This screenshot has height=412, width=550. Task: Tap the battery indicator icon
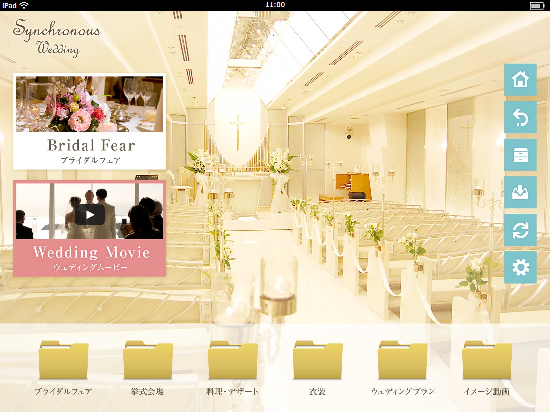click(x=537, y=5)
